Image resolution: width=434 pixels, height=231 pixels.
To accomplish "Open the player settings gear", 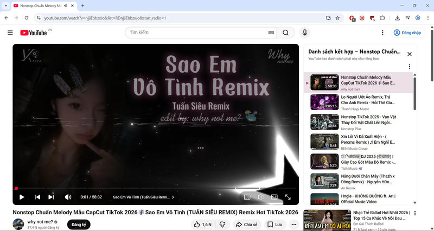I will click(x=260, y=197).
